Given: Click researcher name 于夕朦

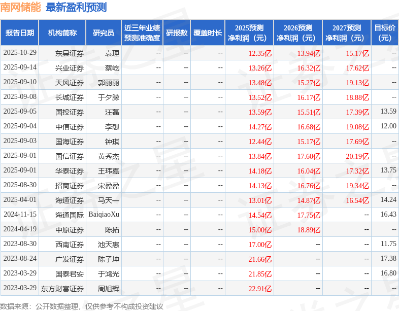Looking at the screenshot, I should (109, 97).
